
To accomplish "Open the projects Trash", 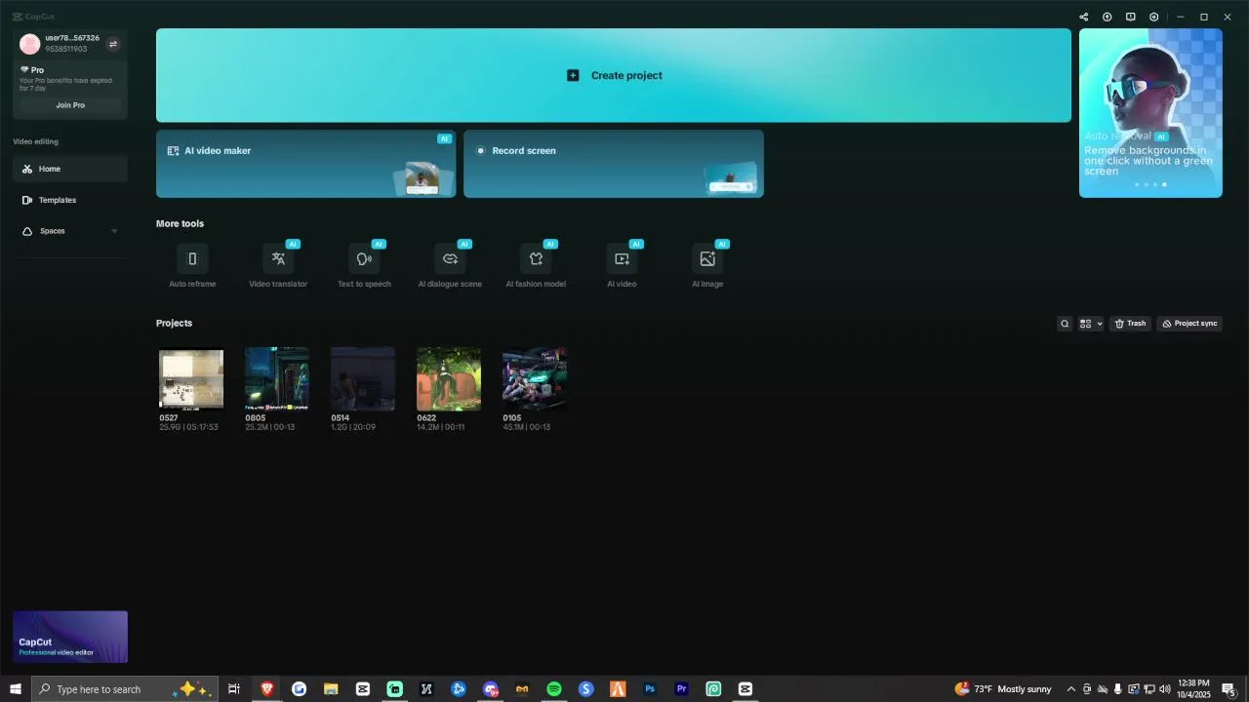I will [x=1131, y=324].
